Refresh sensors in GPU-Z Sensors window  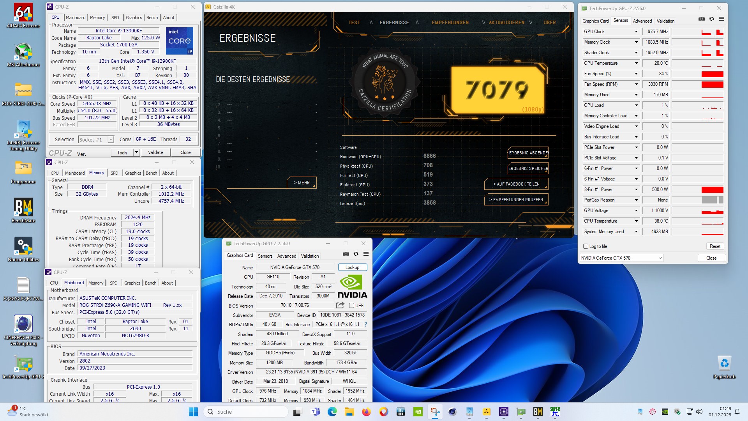click(711, 19)
